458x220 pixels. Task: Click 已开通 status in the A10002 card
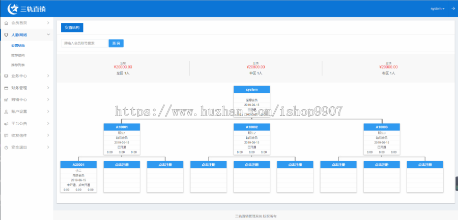252,147
